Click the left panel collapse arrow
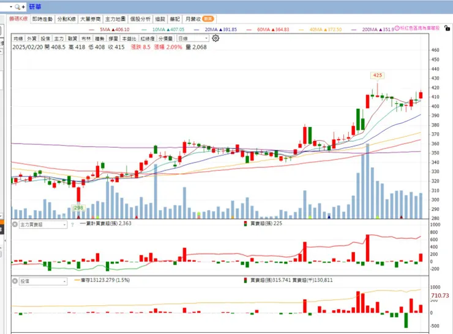This screenshot has height=334, width=453. [5, 240]
